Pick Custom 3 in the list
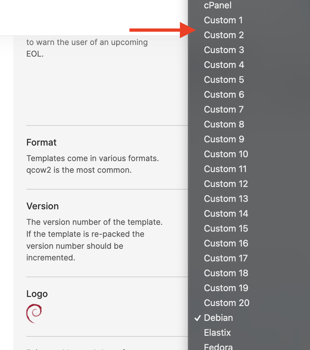This screenshot has width=310, height=350. 249,50
